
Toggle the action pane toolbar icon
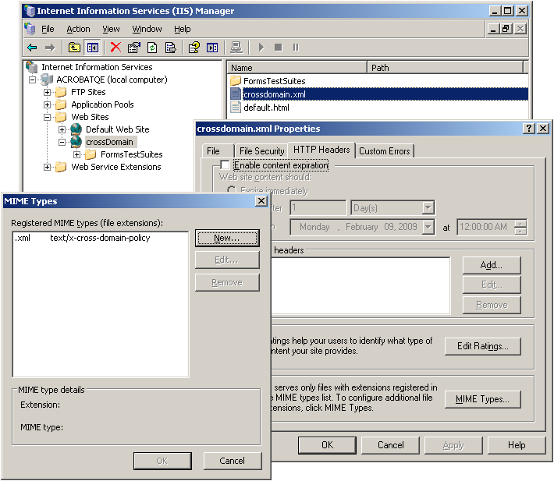[x=212, y=48]
